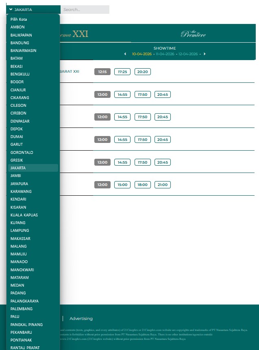The width and height of the screenshot is (259, 350).
Task: Pick MALANG in the dropdown
Action: pos(33,246)
